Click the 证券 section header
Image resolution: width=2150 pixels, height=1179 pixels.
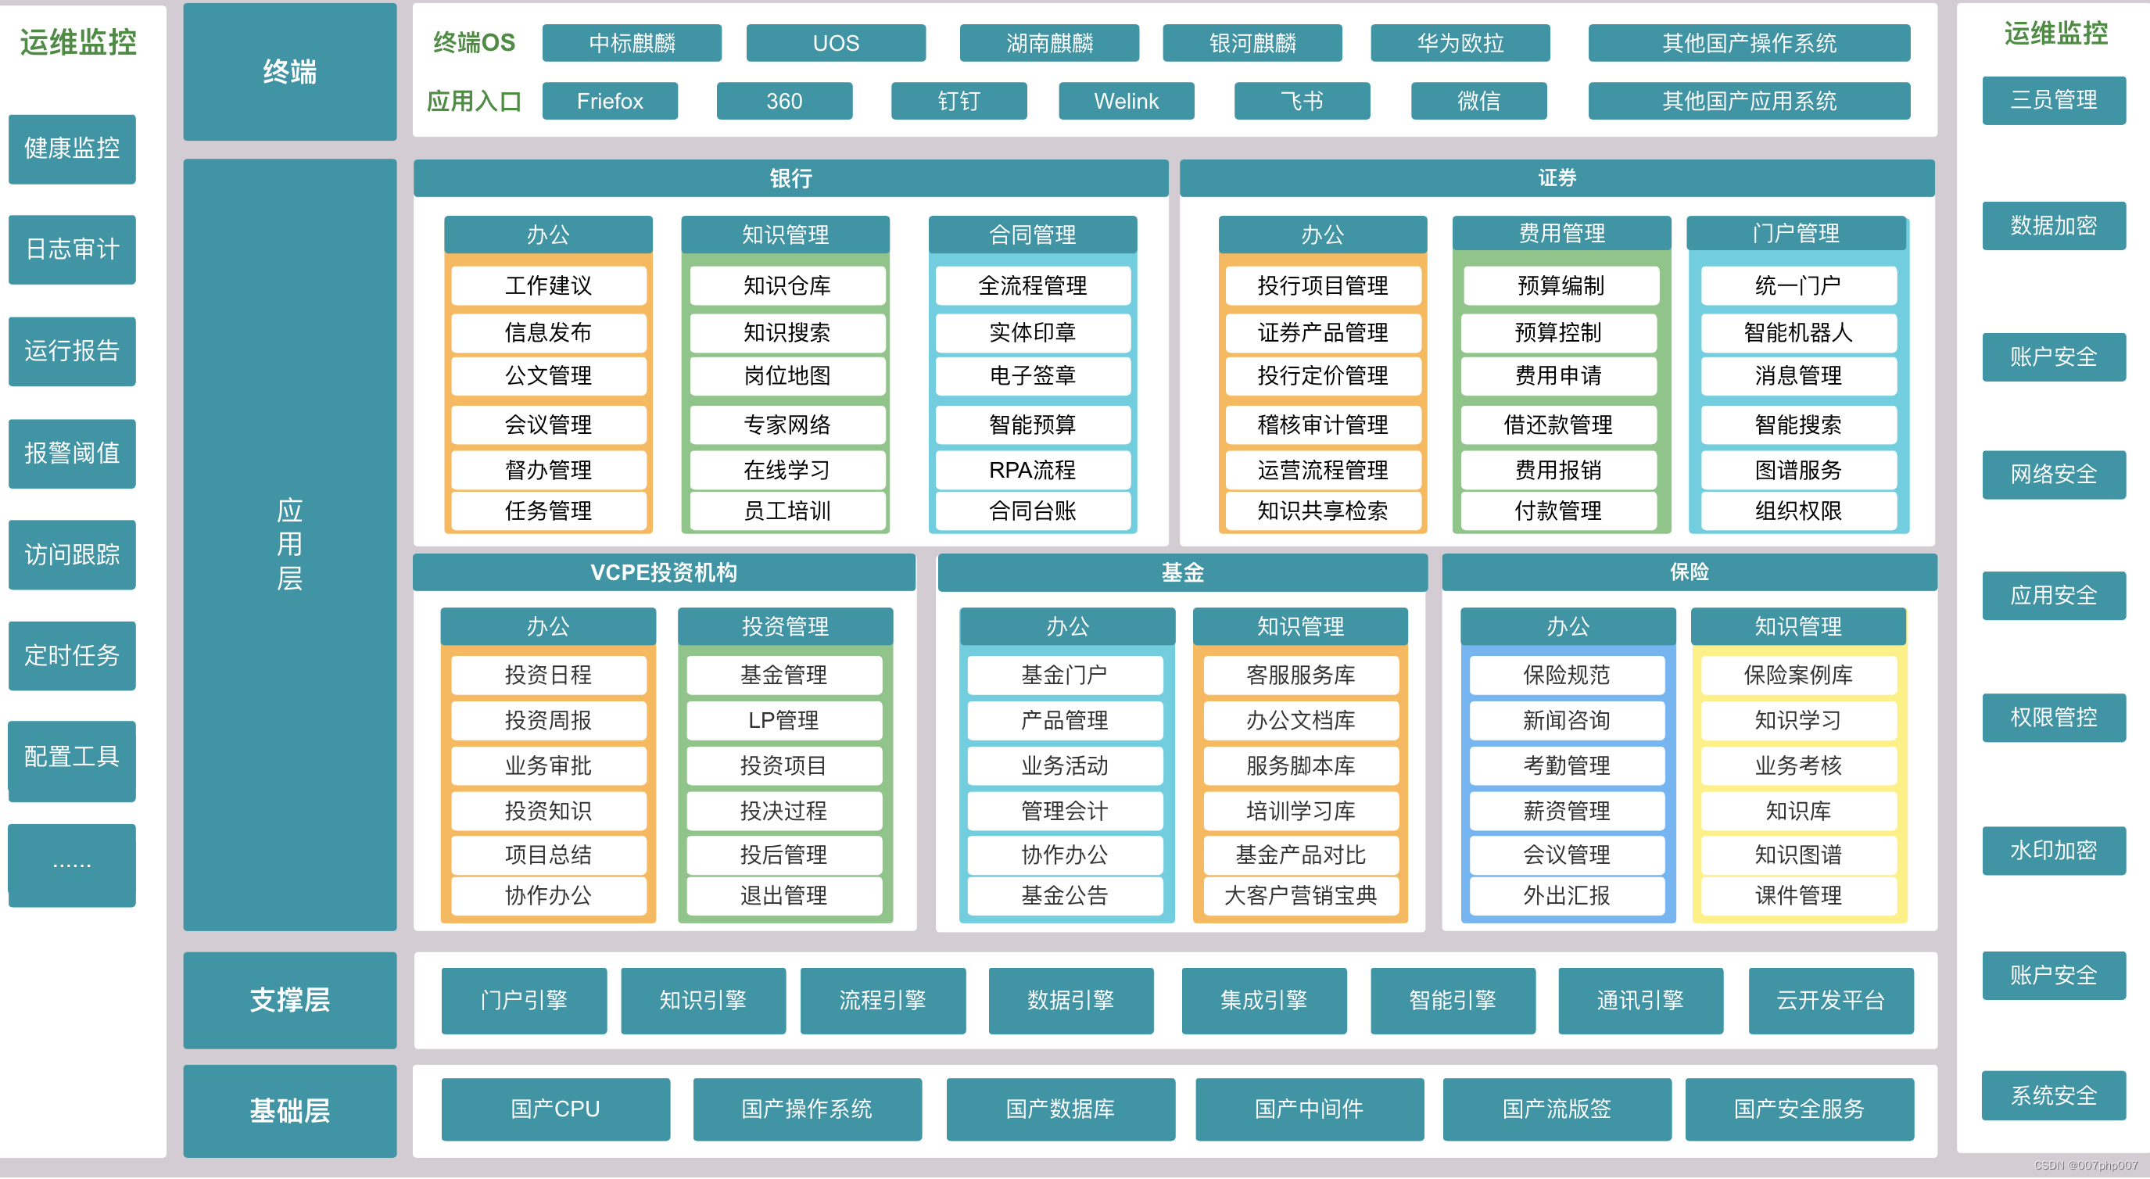(x=1557, y=178)
